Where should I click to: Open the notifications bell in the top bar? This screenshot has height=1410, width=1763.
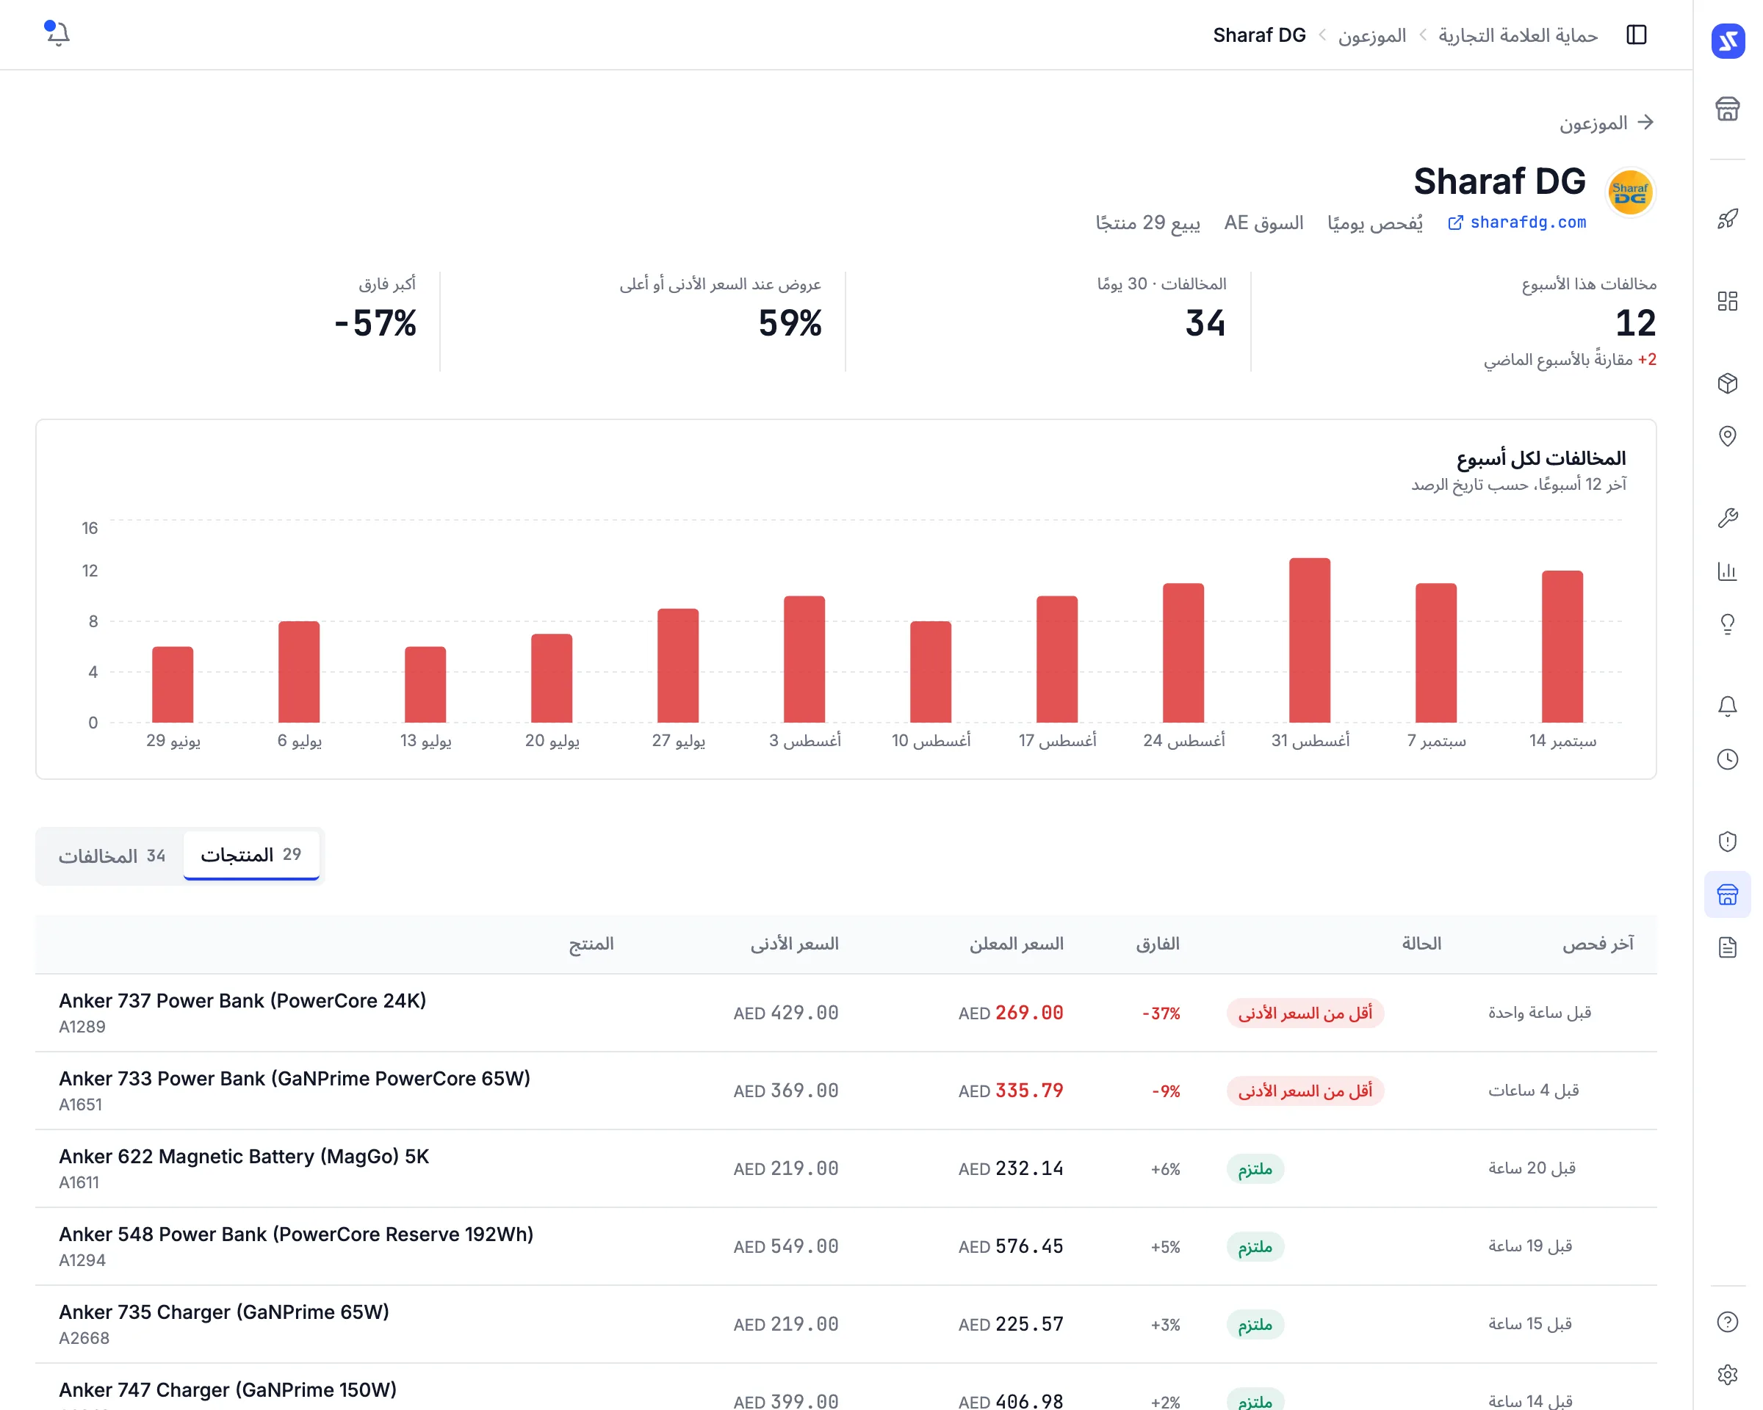tap(57, 34)
